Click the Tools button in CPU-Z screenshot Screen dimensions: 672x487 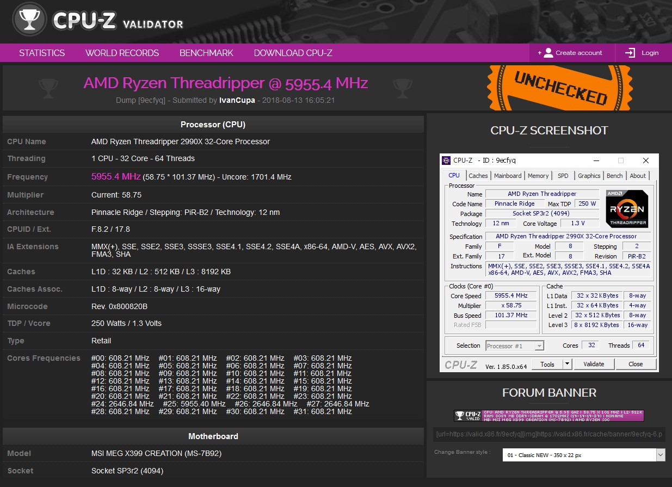coord(547,364)
